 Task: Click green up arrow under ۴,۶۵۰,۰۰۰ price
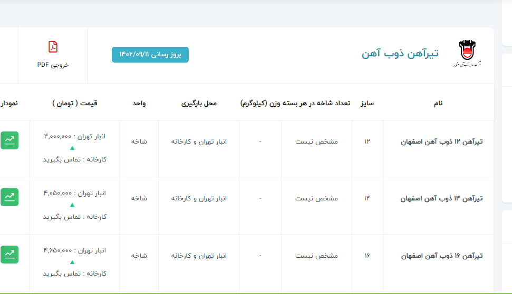pyautogui.click(x=72, y=262)
